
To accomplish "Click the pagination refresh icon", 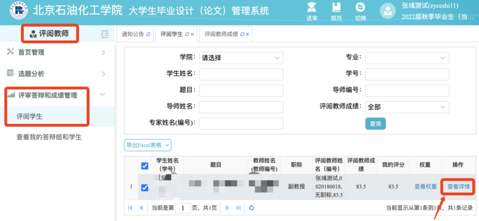I will [x=251, y=208].
